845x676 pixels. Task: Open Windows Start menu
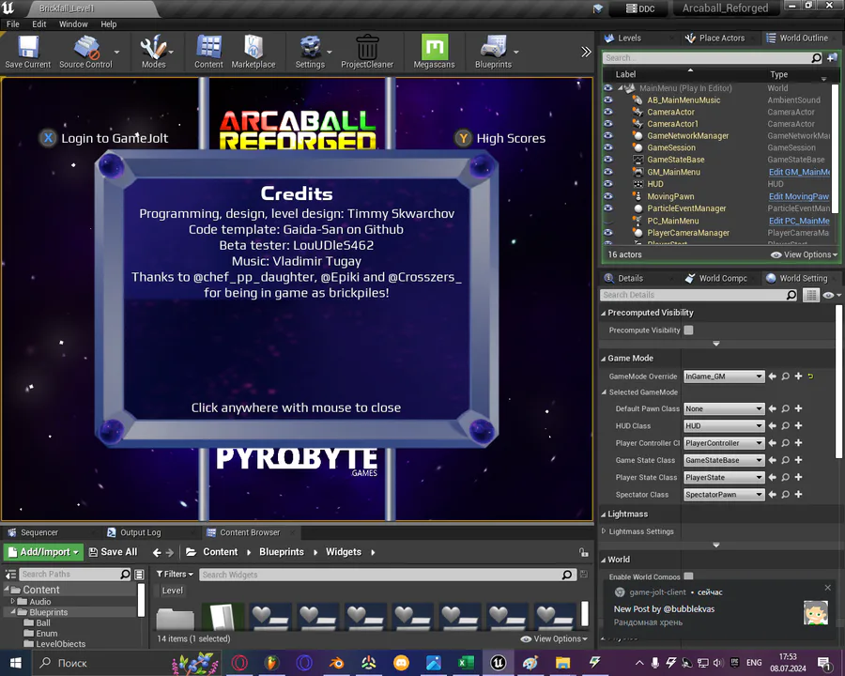[16, 663]
